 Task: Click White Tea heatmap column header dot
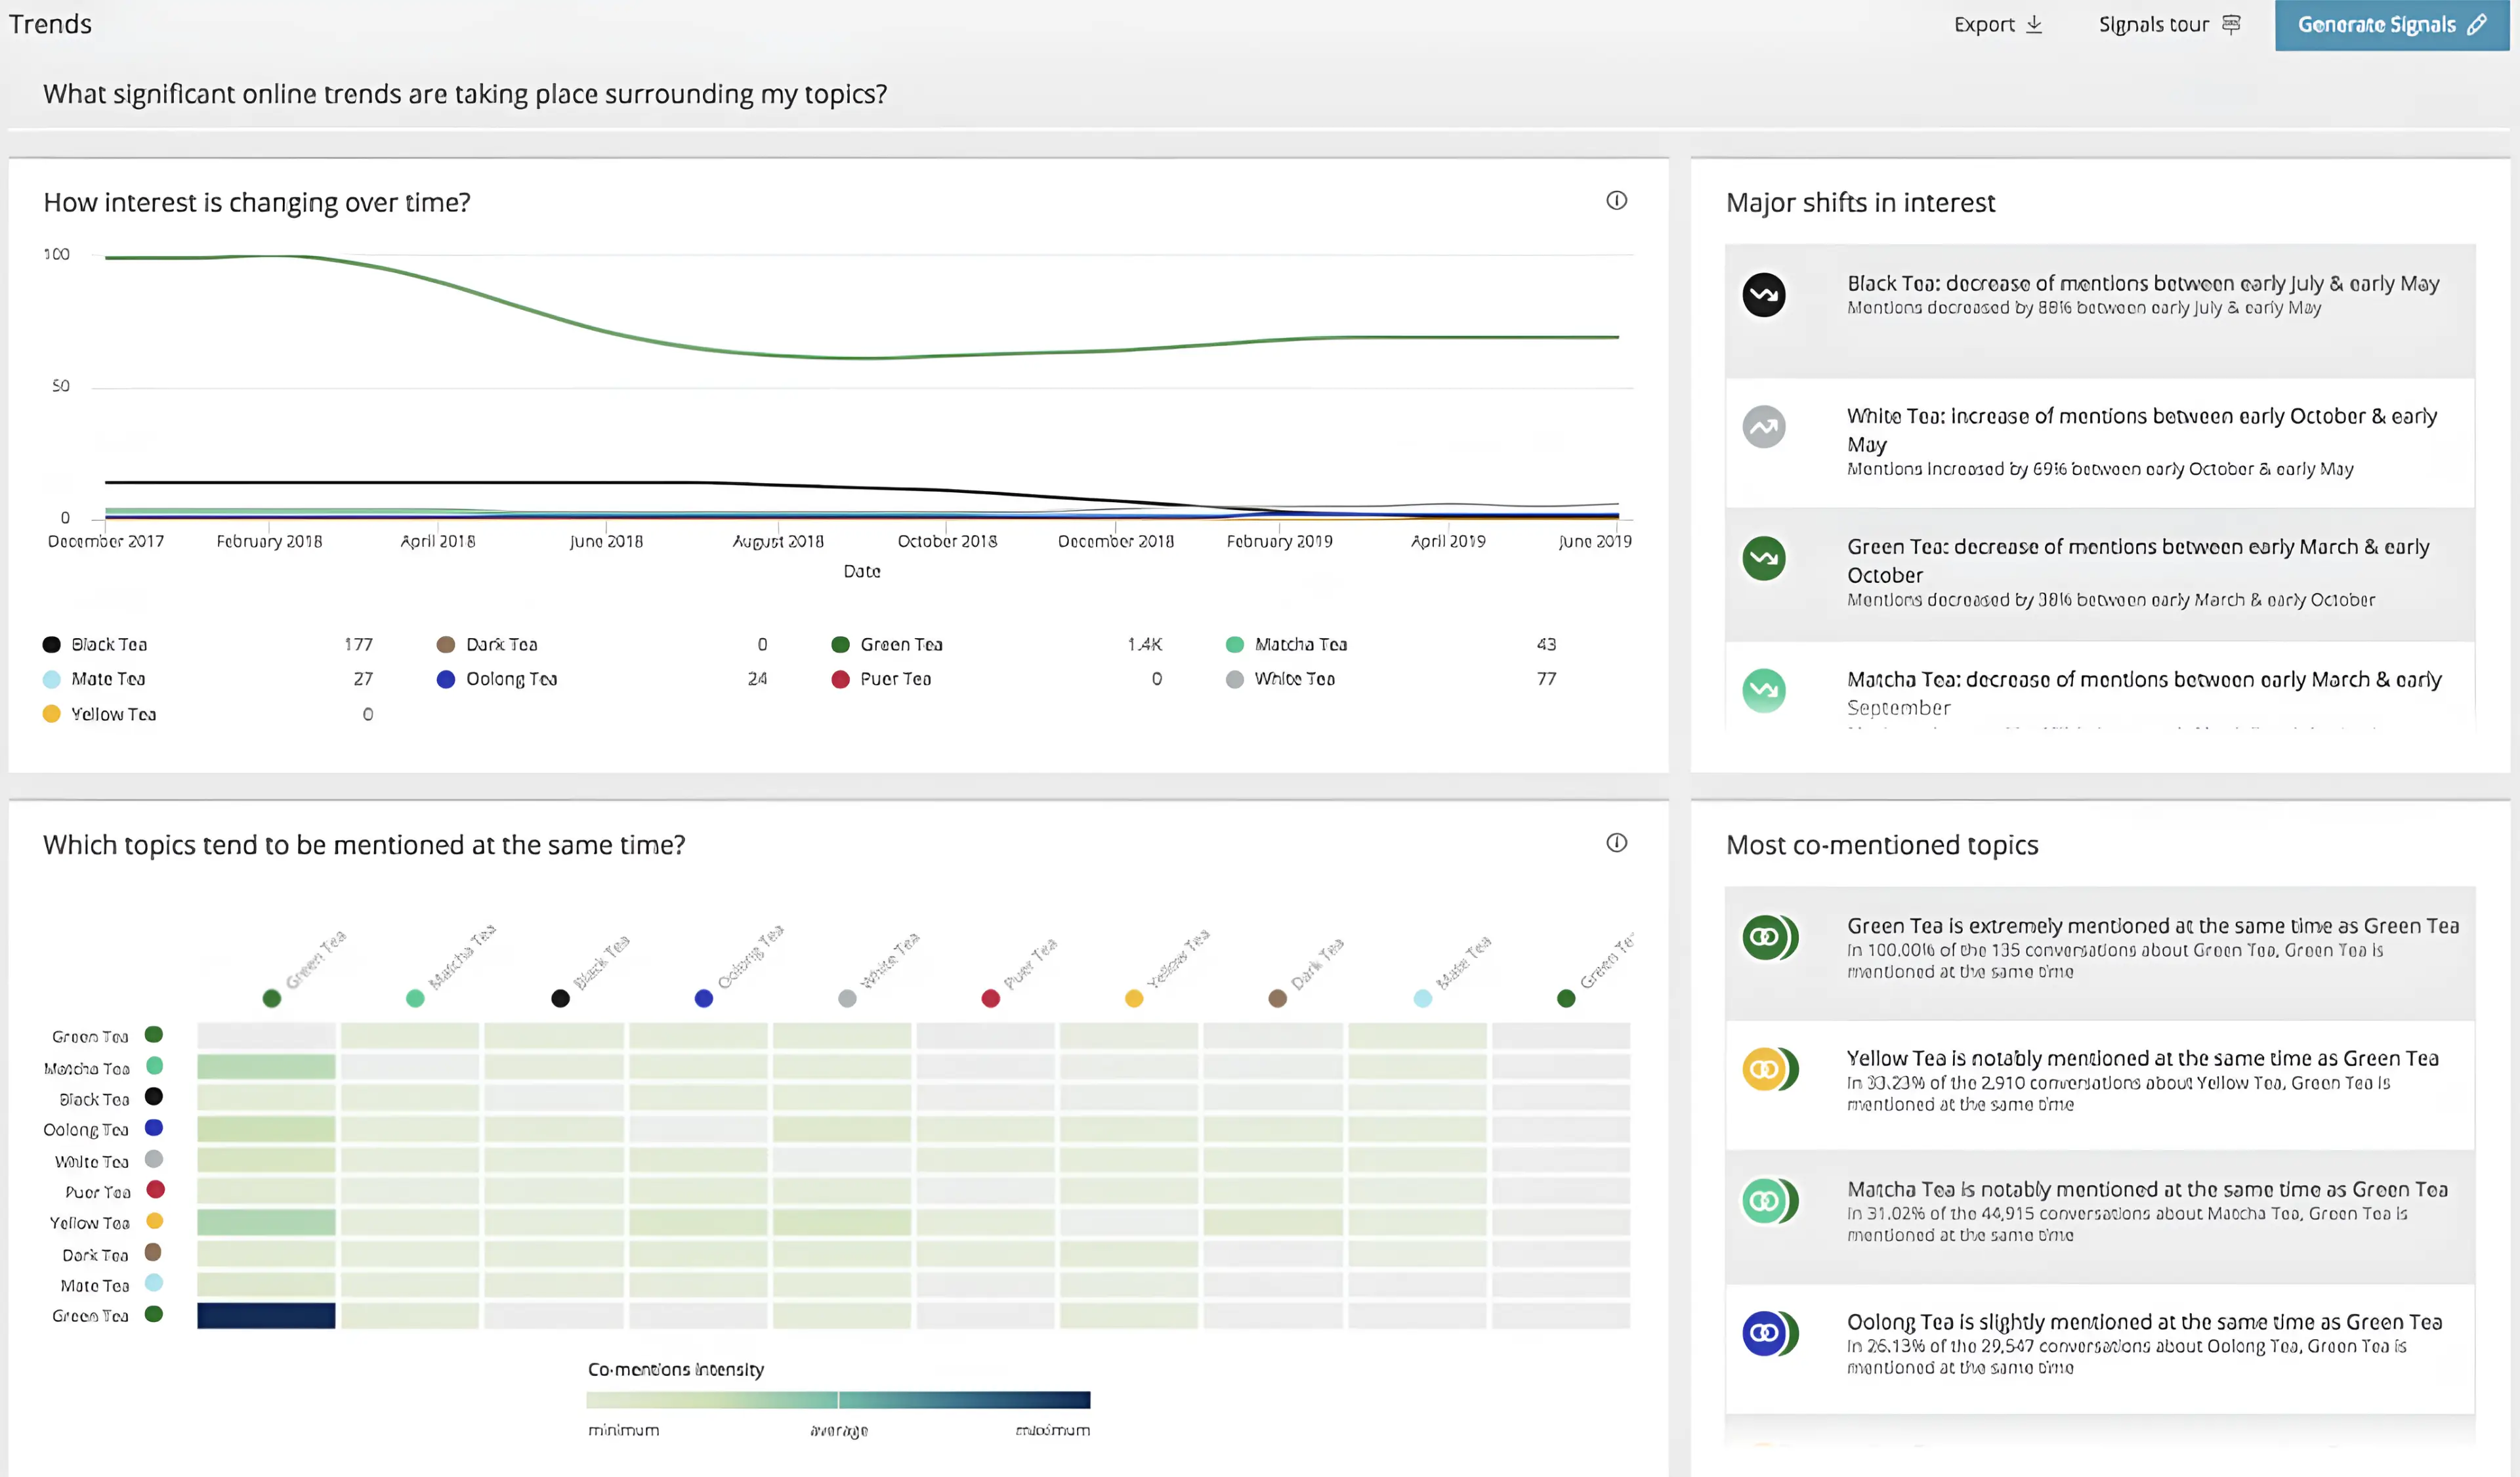click(x=847, y=998)
